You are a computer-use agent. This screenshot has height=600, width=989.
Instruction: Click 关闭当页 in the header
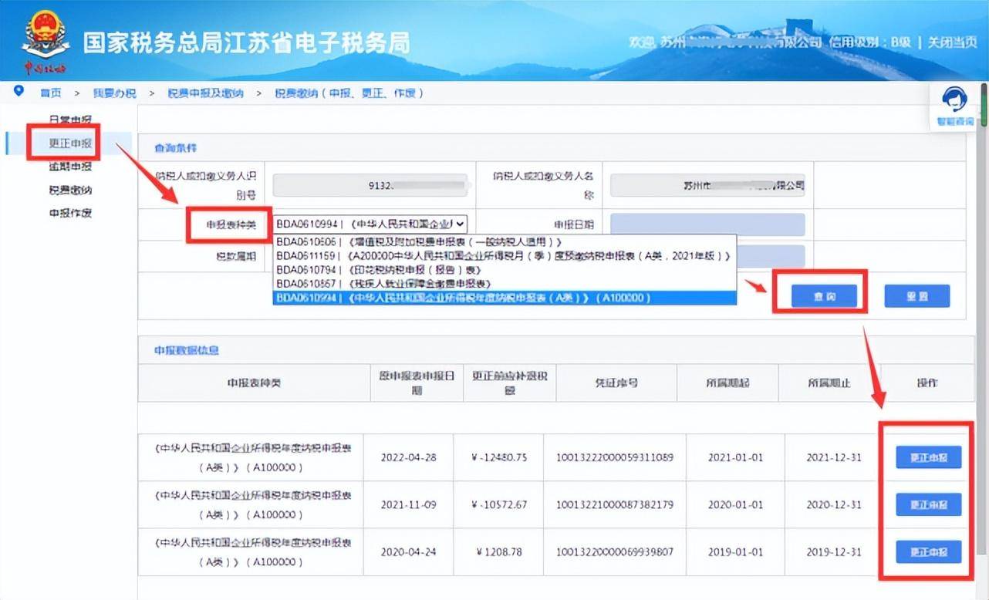pos(952,42)
